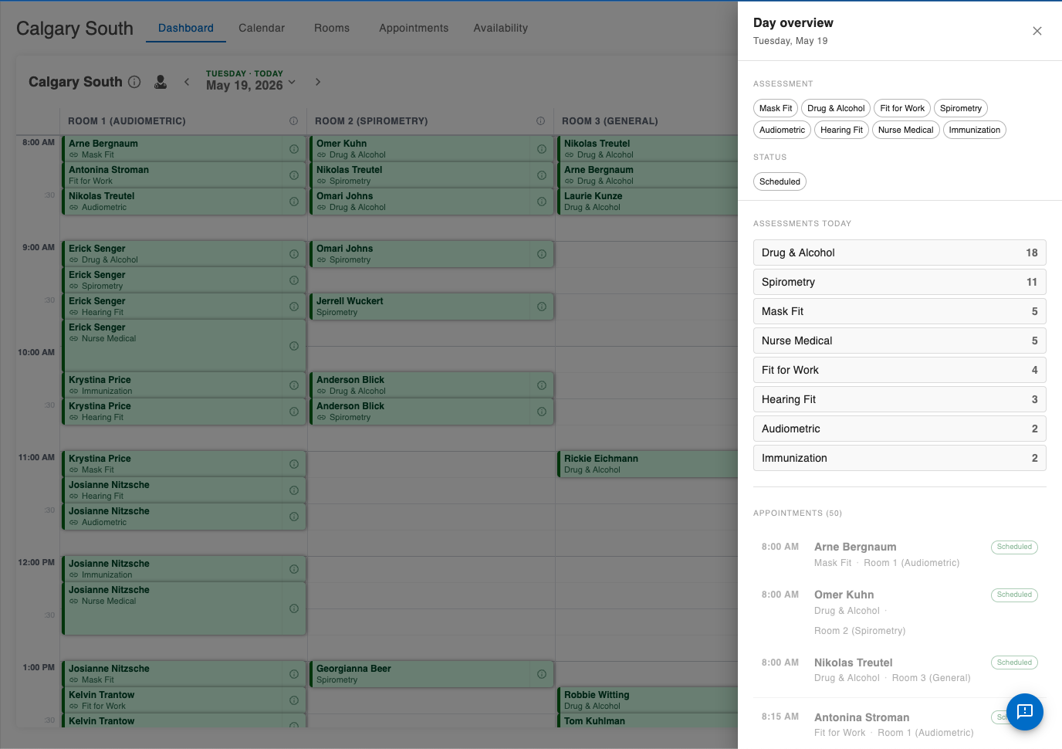Viewport: 1062px width, 749px height.
Task: Toggle the Hearing Fit filter chip
Action: pyautogui.click(x=841, y=130)
